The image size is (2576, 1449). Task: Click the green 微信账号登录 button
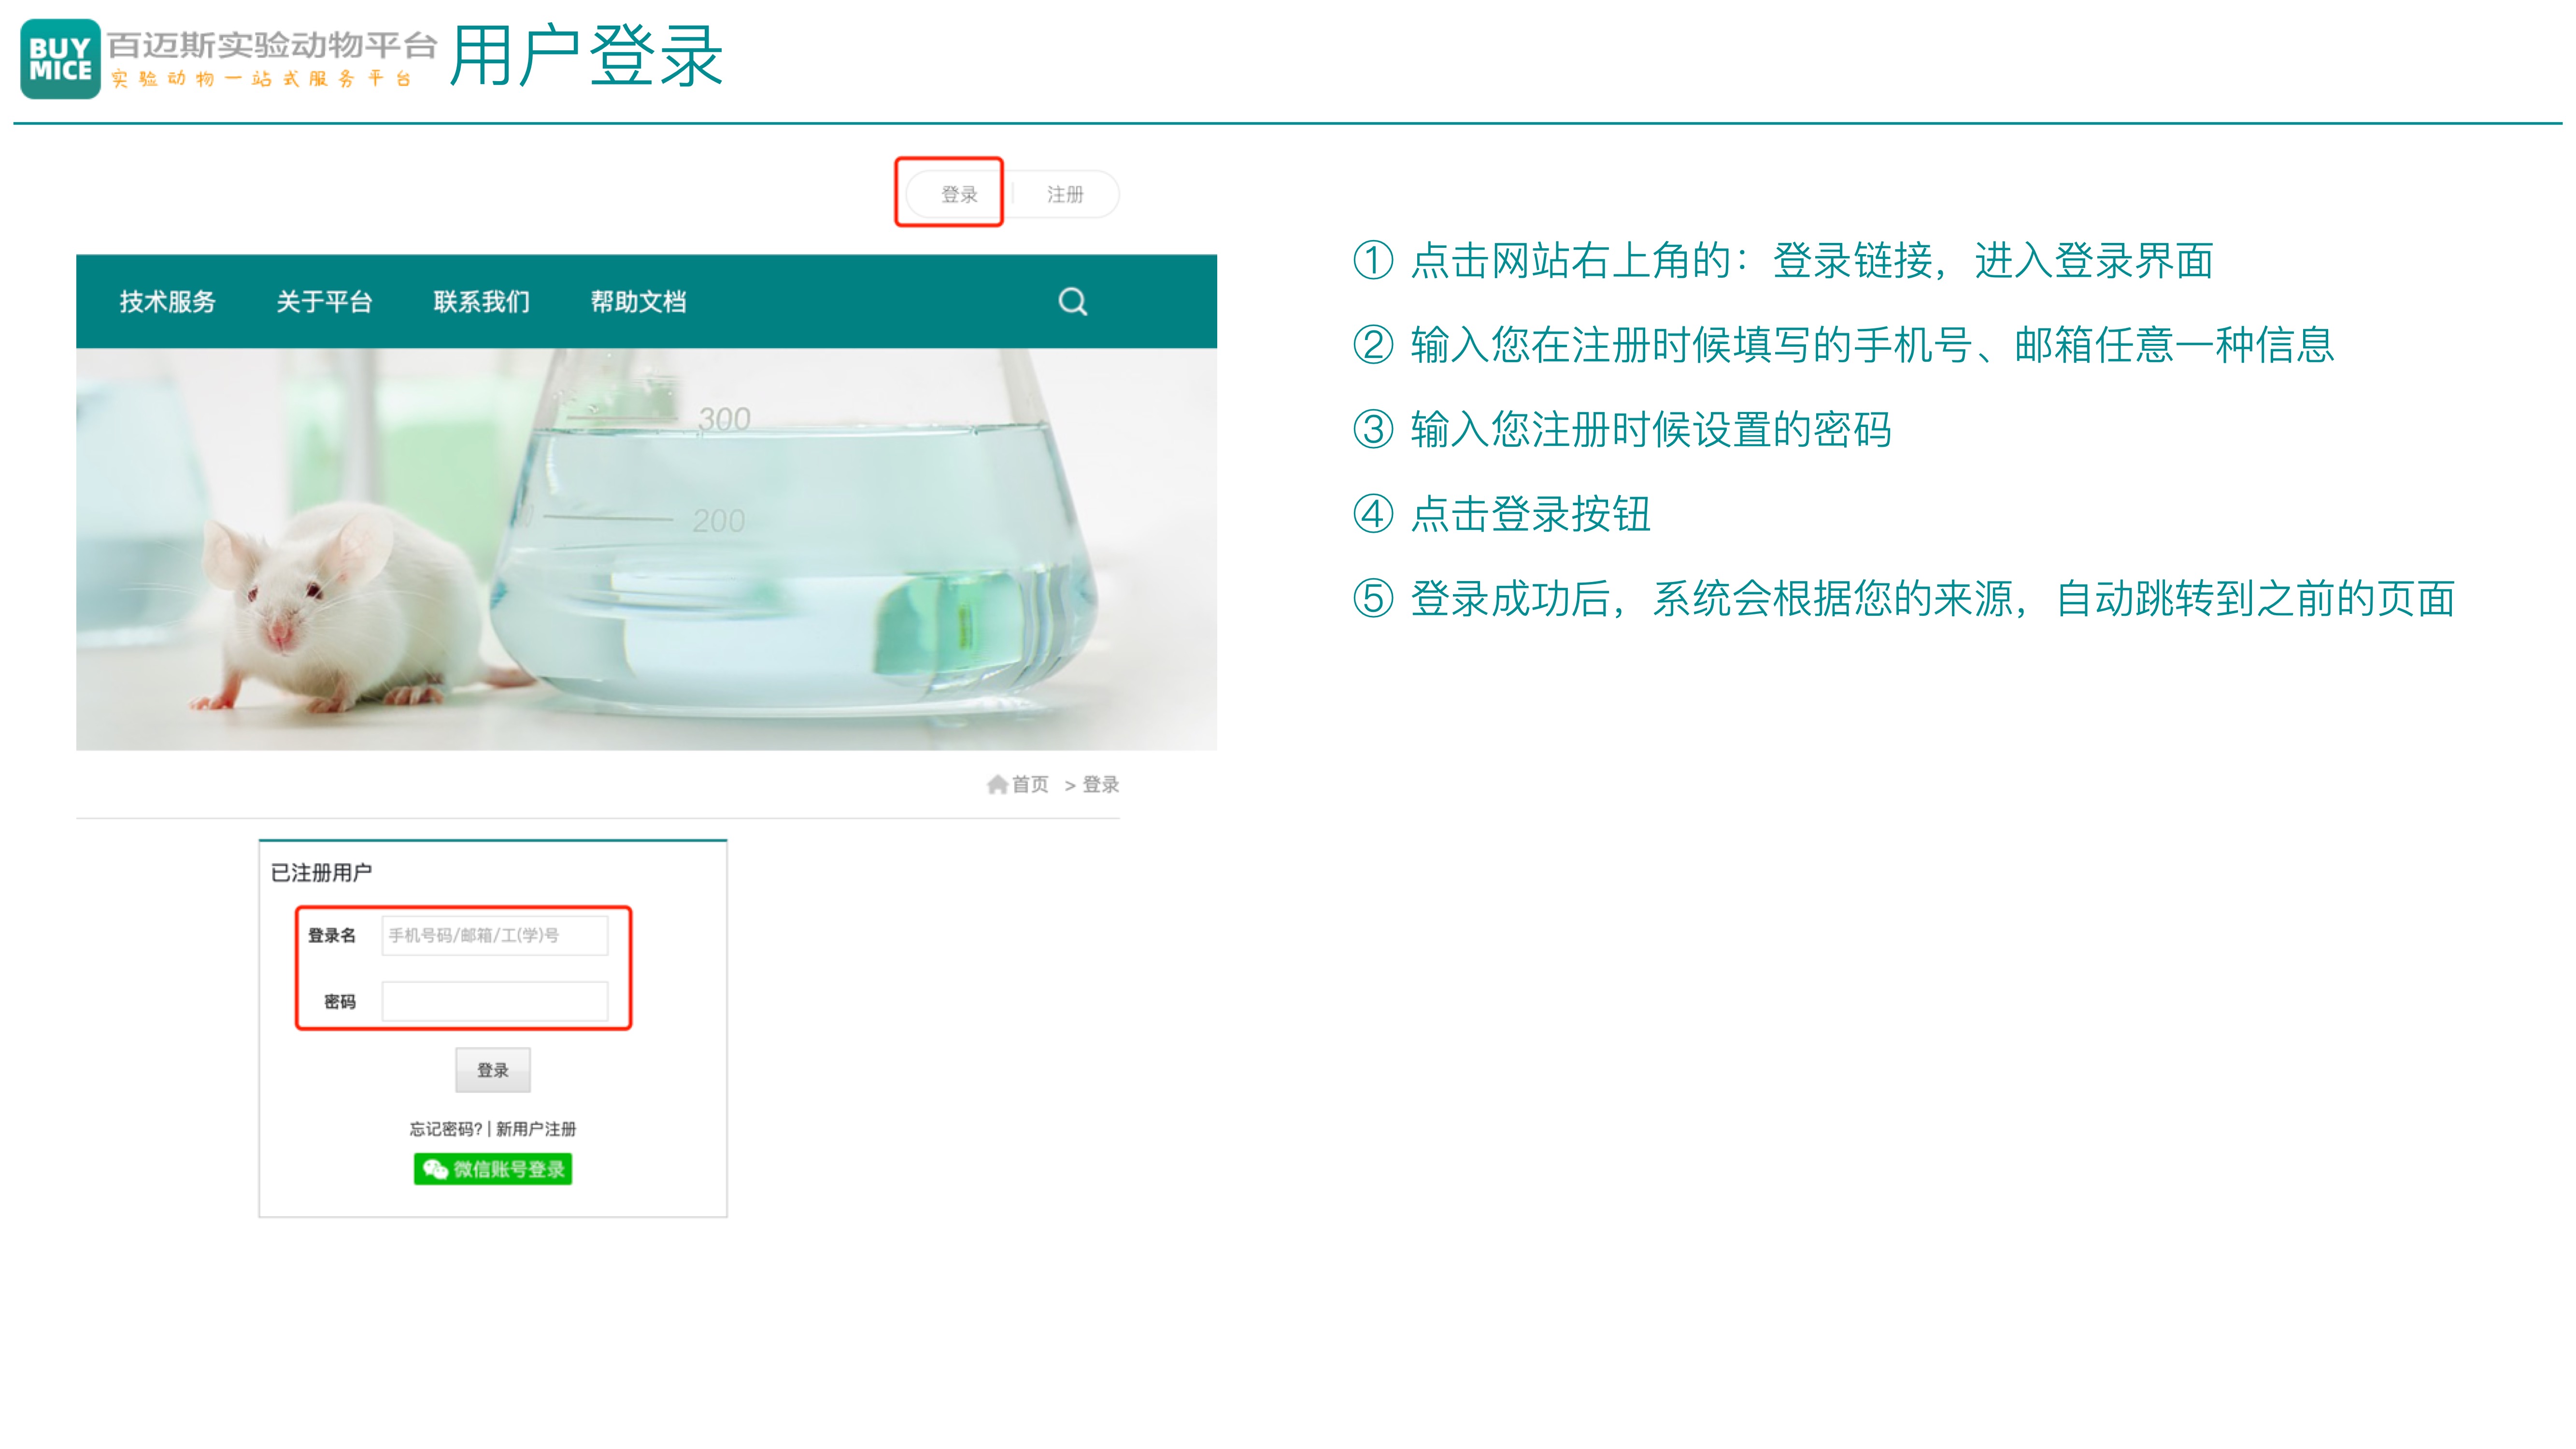pos(493,1169)
